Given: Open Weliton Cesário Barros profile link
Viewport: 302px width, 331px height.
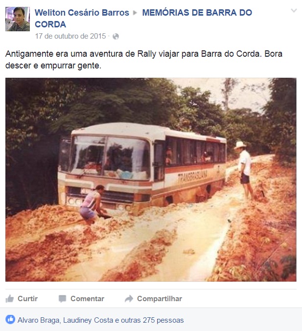Looking at the screenshot, I should [x=82, y=13].
